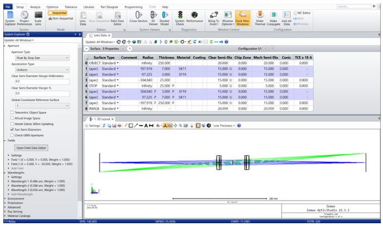The image size is (383, 226).
Task: Open the Shaded Model viewer
Action: pyautogui.click(x=164, y=18)
